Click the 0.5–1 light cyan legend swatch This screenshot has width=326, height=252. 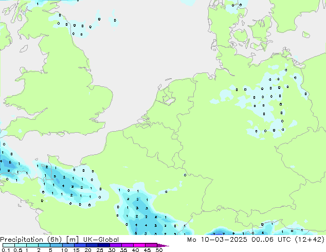click(21, 245)
